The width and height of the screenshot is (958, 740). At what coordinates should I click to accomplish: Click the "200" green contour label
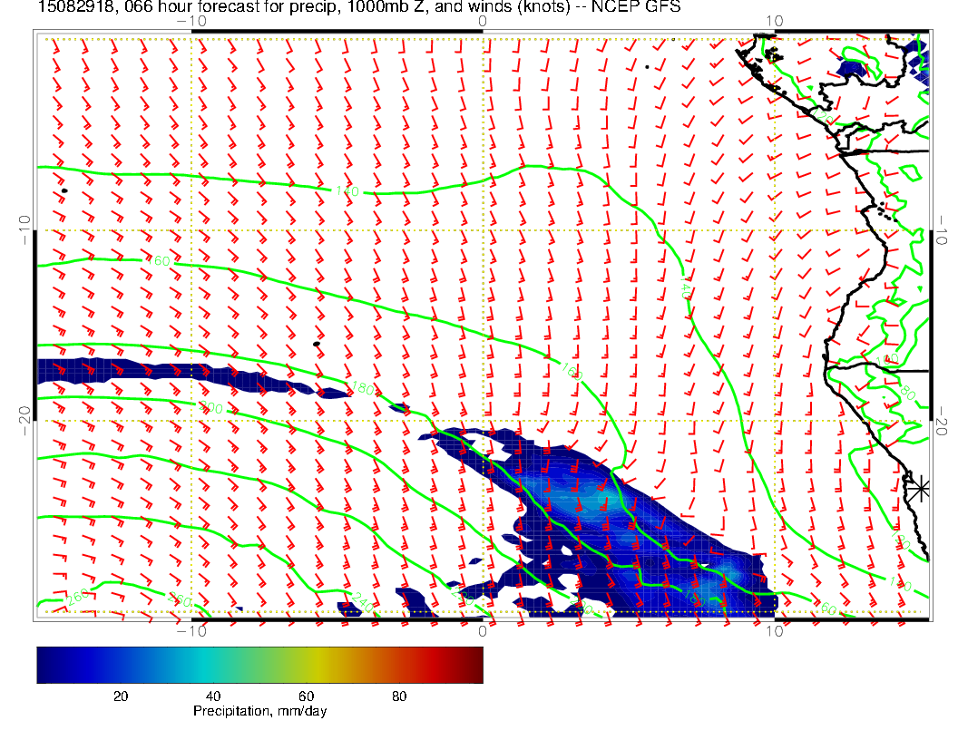(x=210, y=409)
